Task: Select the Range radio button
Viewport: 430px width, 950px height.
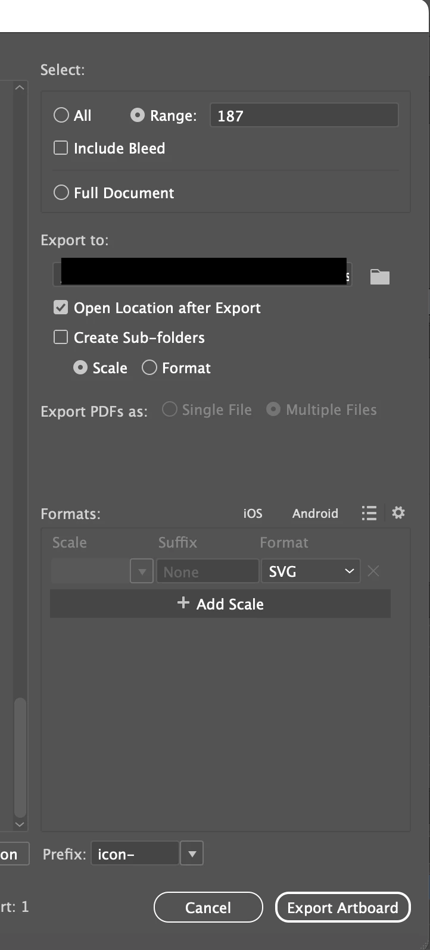Action: pos(138,115)
